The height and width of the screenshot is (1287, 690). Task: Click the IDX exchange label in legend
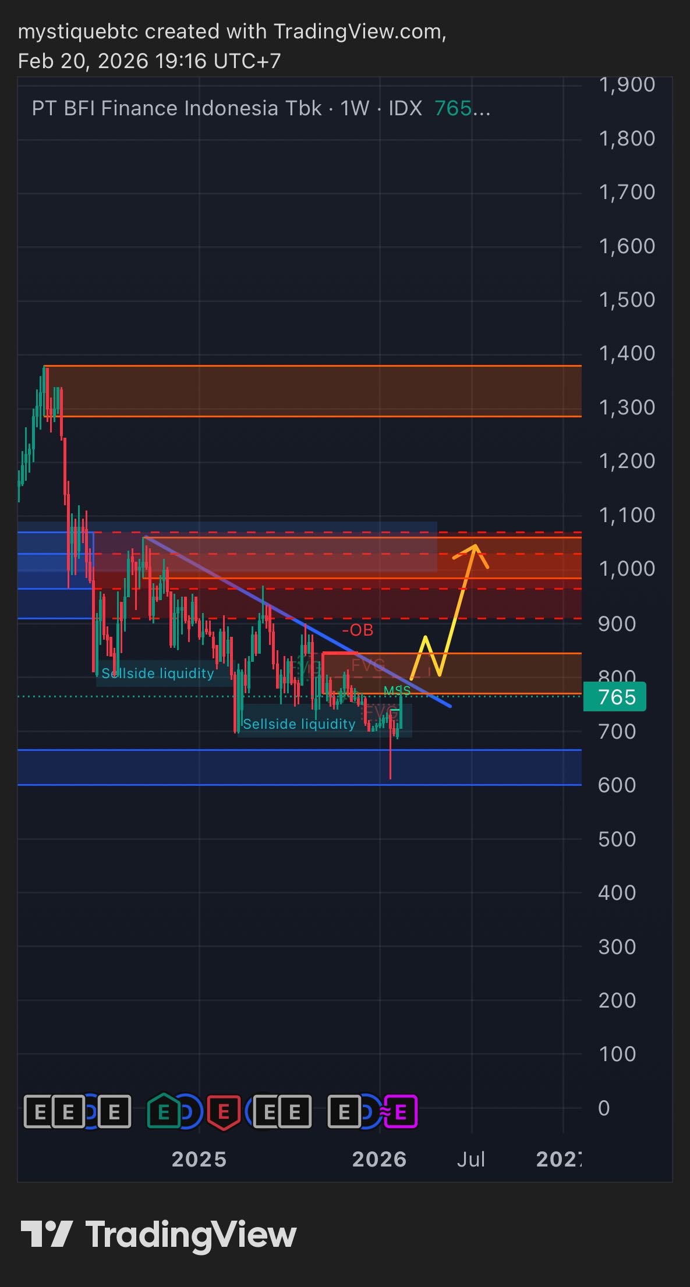405,108
